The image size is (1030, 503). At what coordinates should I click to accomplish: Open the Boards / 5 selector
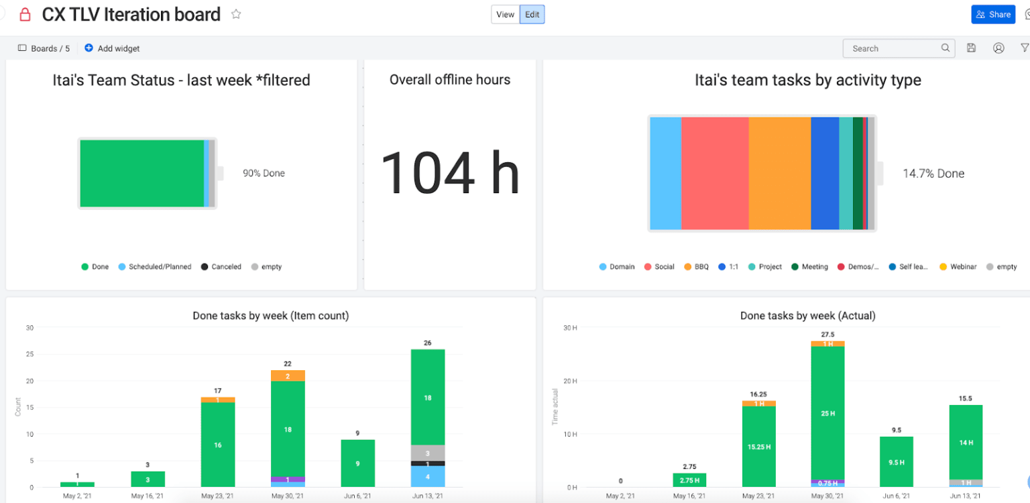coord(44,48)
